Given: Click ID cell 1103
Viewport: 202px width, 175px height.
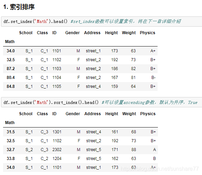Looking at the screenshot, I should 57,69.
